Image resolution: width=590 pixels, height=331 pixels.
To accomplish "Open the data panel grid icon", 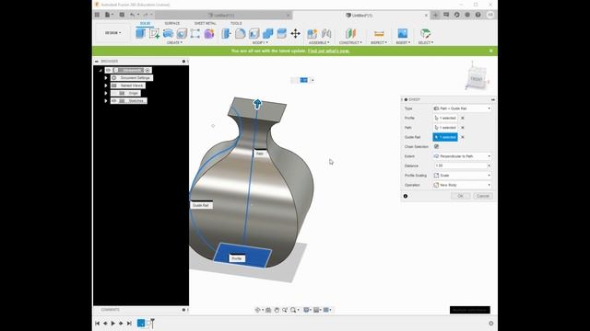I will coord(97,15).
